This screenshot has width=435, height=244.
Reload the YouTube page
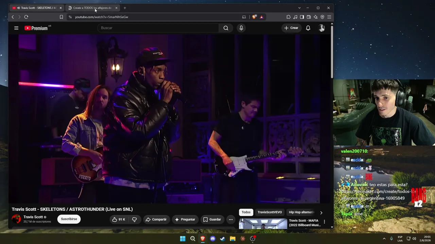coord(26,17)
